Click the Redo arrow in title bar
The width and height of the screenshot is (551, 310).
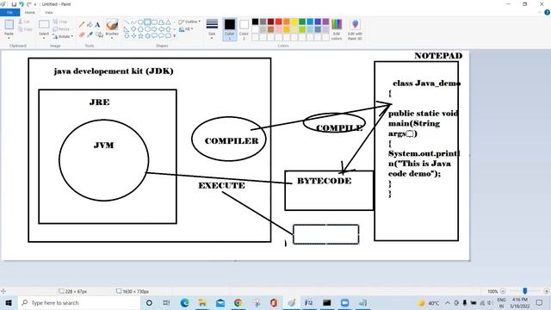pyautogui.click(x=28, y=4)
